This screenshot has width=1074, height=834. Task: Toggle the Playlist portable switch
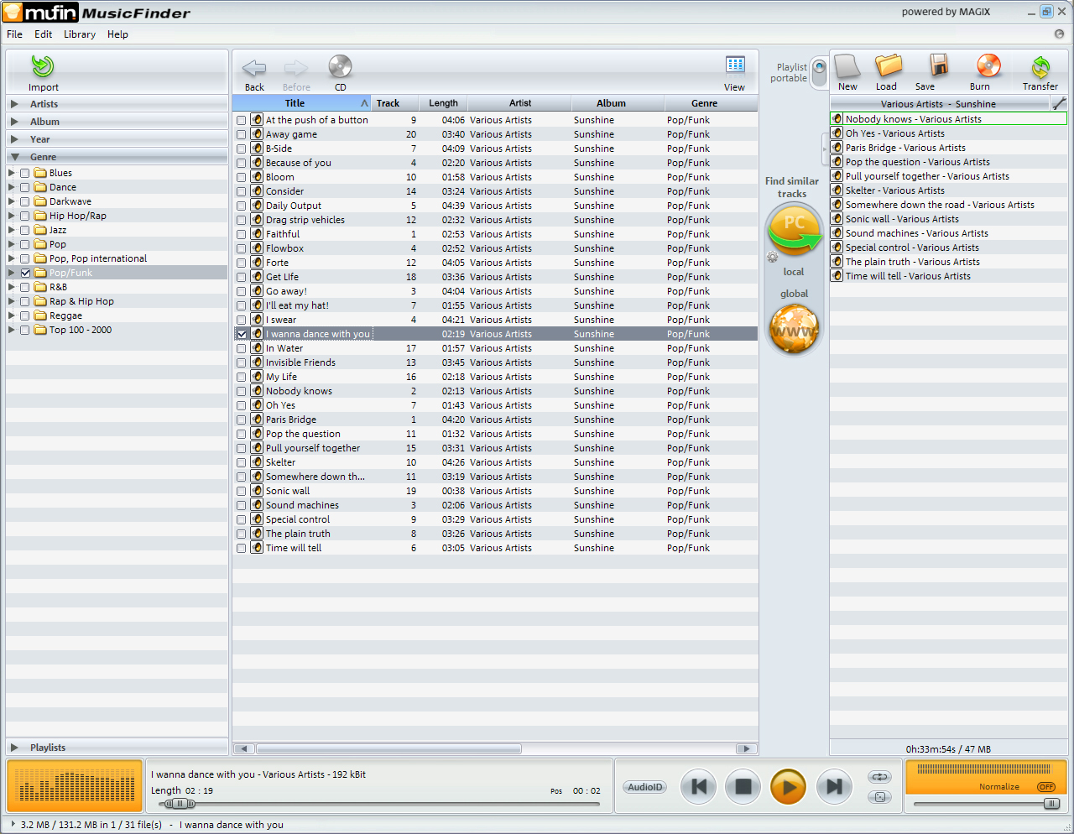(x=819, y=72)
